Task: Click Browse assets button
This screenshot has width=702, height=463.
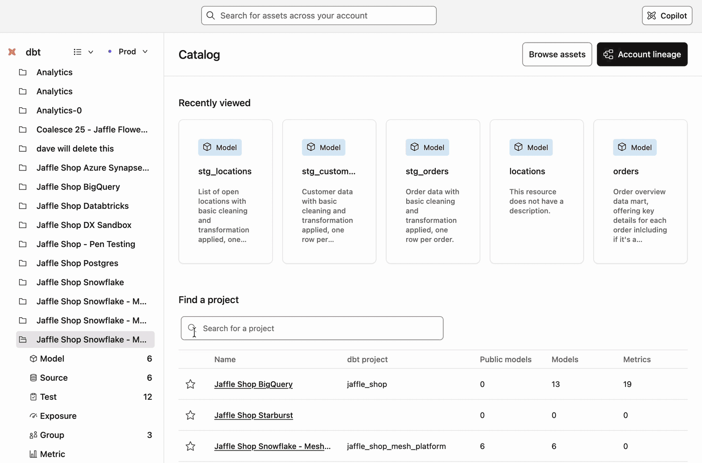Action: click(557, 54)
